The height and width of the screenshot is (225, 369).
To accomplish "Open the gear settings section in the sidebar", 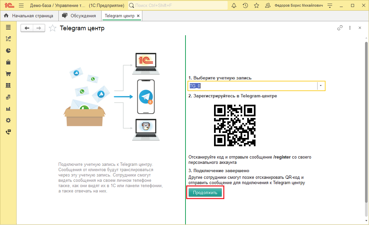I will pyautogui.click(x=8, y=120).
